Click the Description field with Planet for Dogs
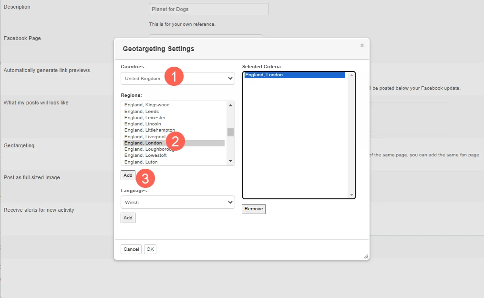The width and height of the screenshot is (484, 298). point(208,9)
